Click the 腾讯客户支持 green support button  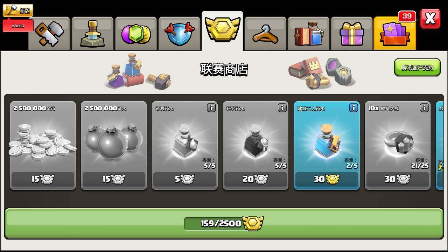click(417, 67)
